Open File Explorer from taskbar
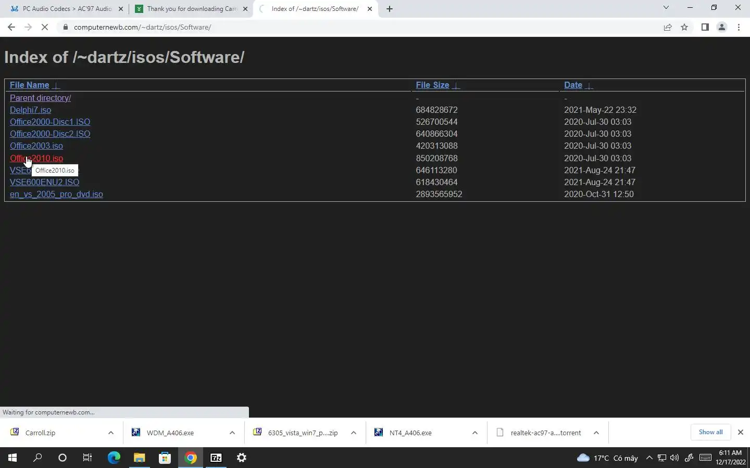The width and height of the screenshot is (750, 468). pos(139,458)
